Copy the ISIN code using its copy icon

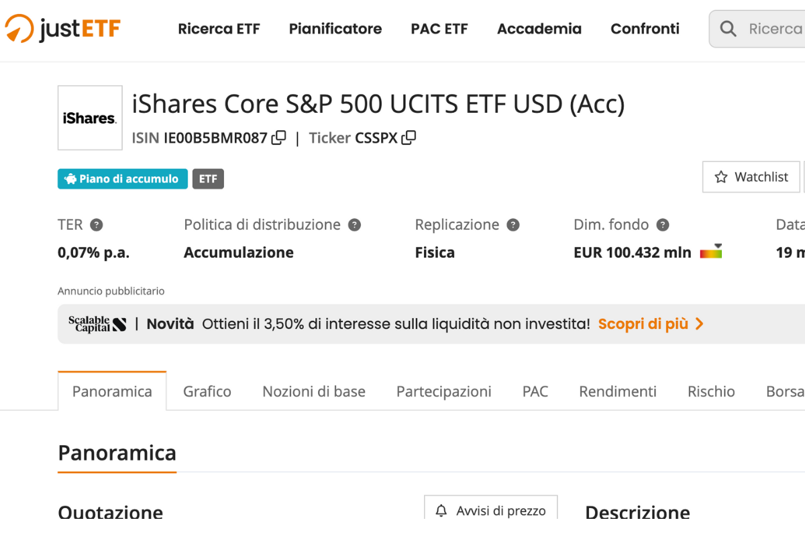coord(278,137)
